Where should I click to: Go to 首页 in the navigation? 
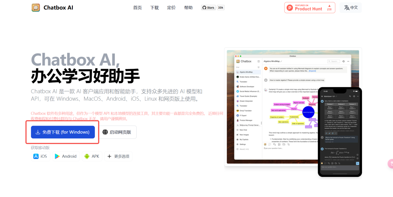point(138,8)
